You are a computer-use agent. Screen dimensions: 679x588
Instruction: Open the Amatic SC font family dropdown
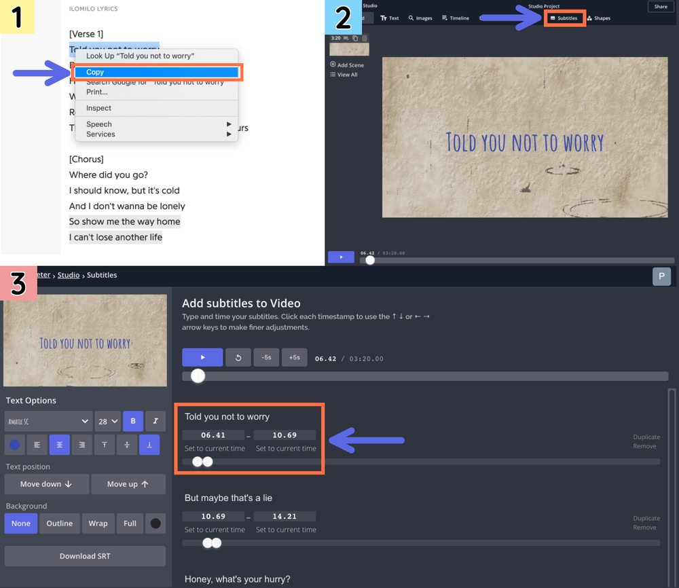48,421
